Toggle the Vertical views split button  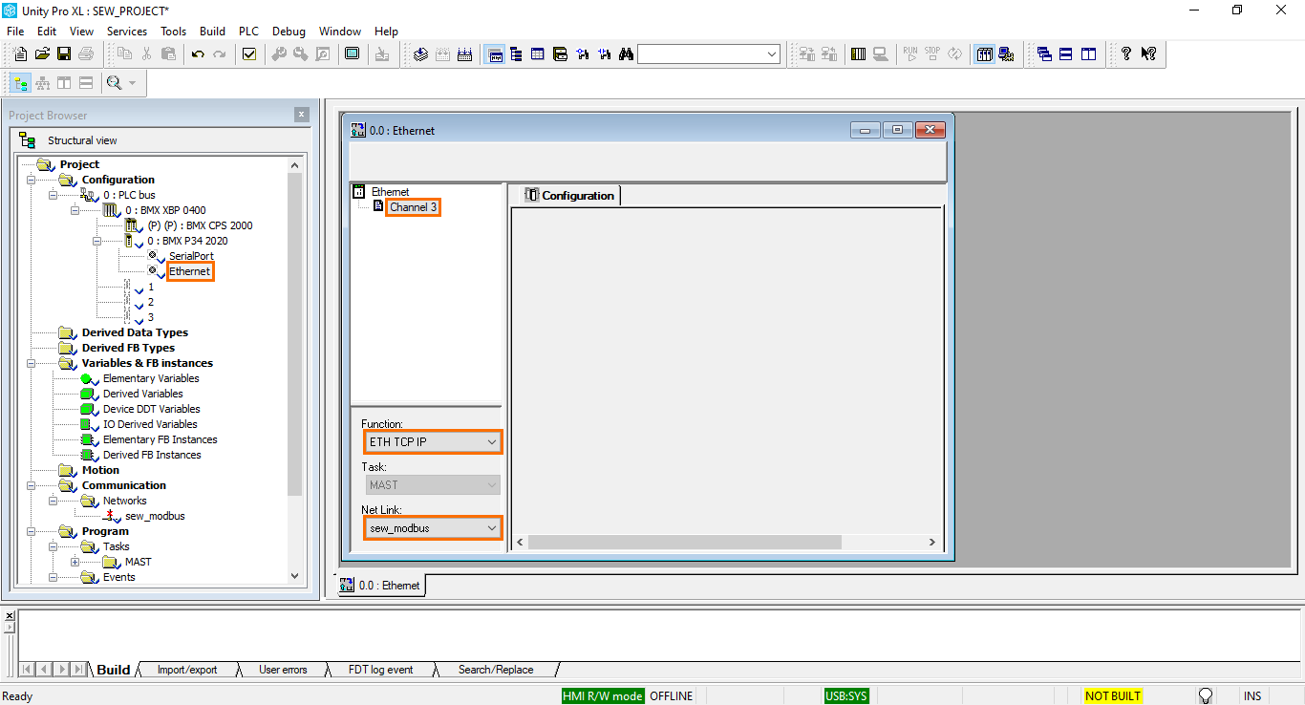64,83
